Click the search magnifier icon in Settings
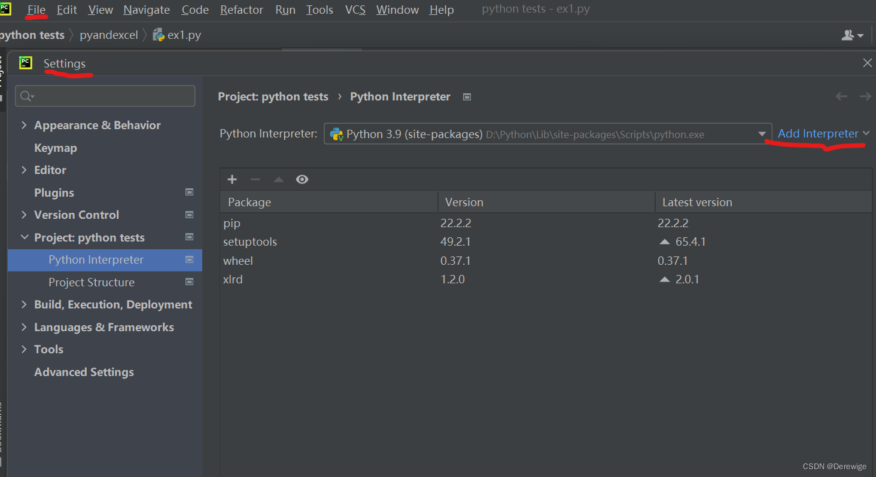876x477 pixels. click(27, 96)
